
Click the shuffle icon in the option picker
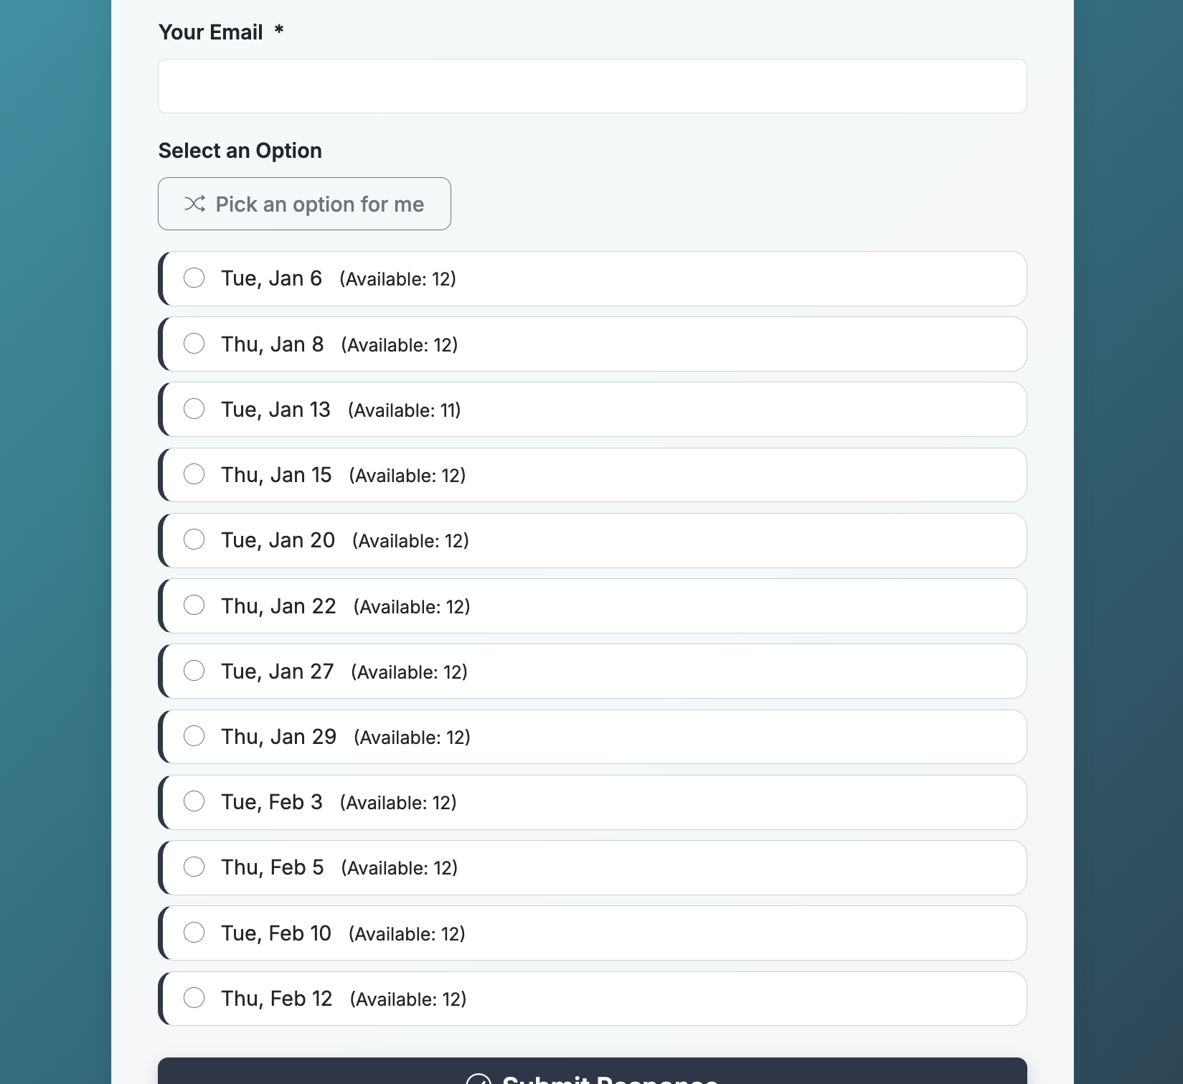pos(194,204)
